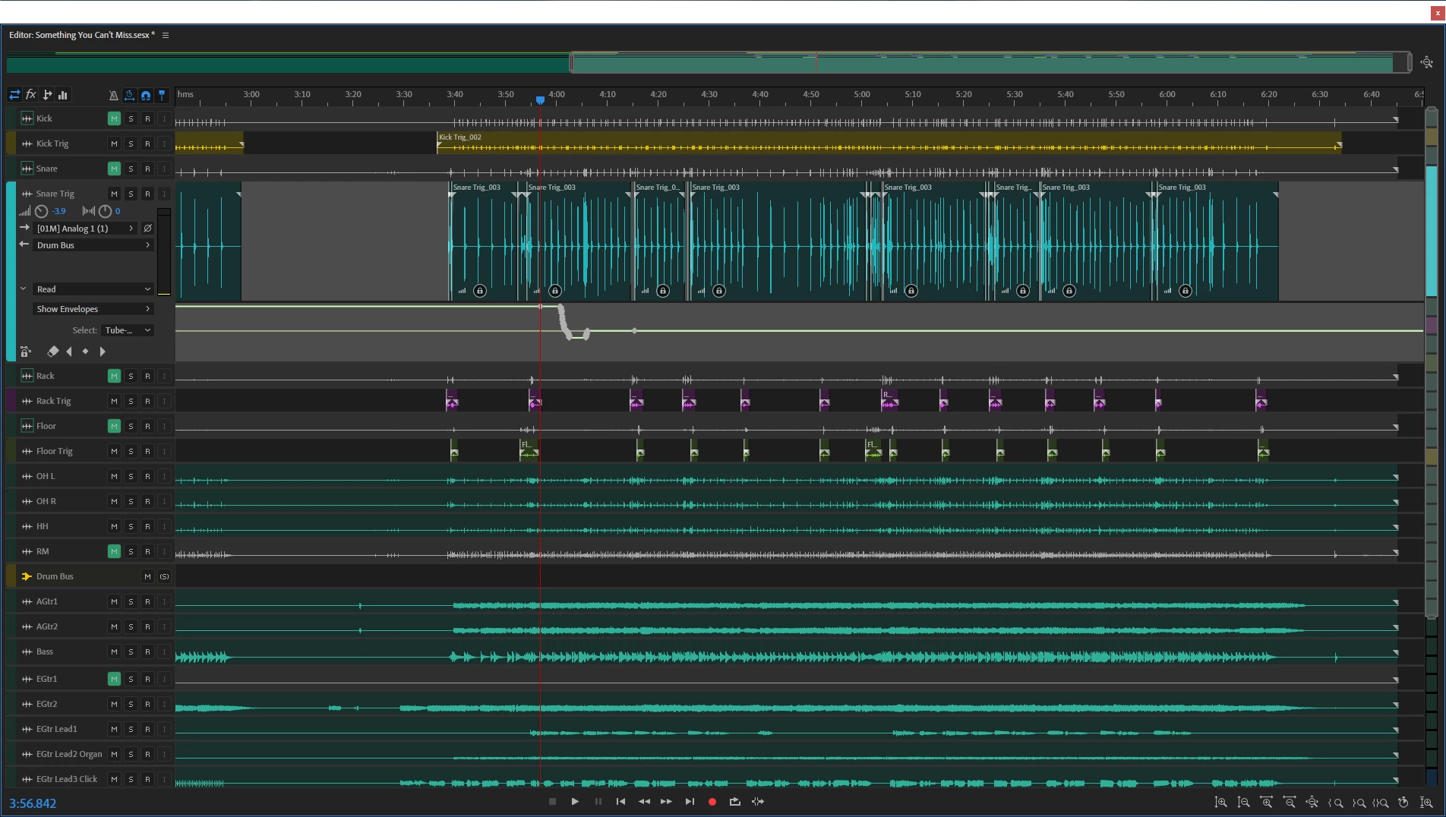Toggle polarity reverse on Snare Trig input
This screenshot has height=817, width=1446.
pos(148,229)
